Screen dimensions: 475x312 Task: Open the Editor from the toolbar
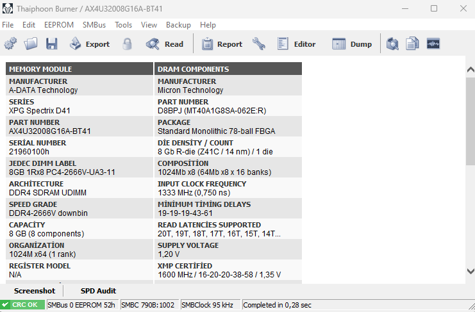[296, 44]
